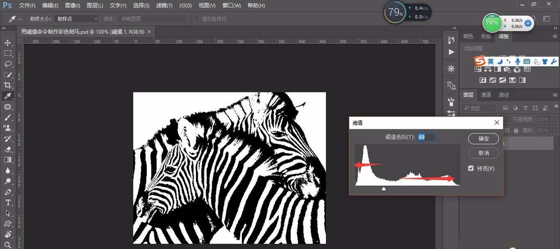Select the Lasso tool
This screenshot has width=560, height=249.
8,64
